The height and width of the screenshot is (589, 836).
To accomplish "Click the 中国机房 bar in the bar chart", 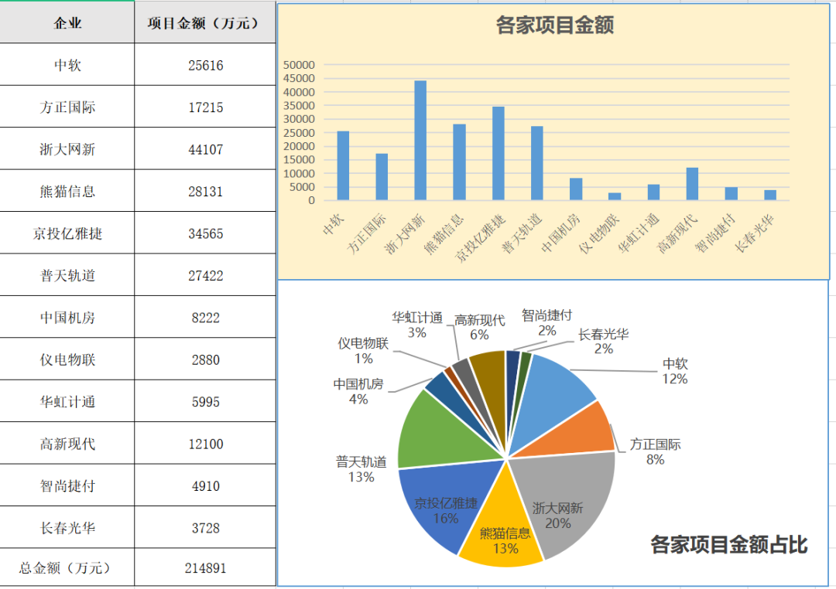I will [x=576, y=189].
